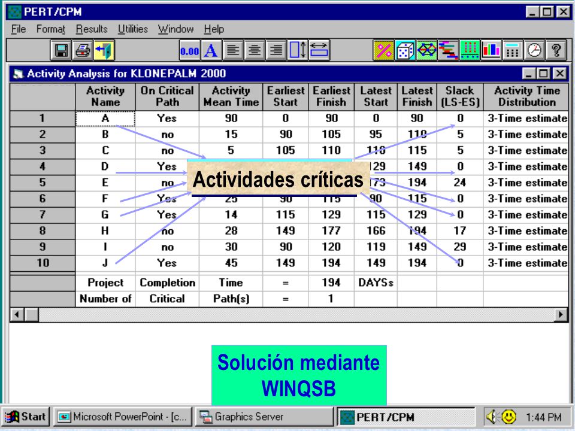Select row header 10
Screen dimensions: 575x431
click(43, 263)
